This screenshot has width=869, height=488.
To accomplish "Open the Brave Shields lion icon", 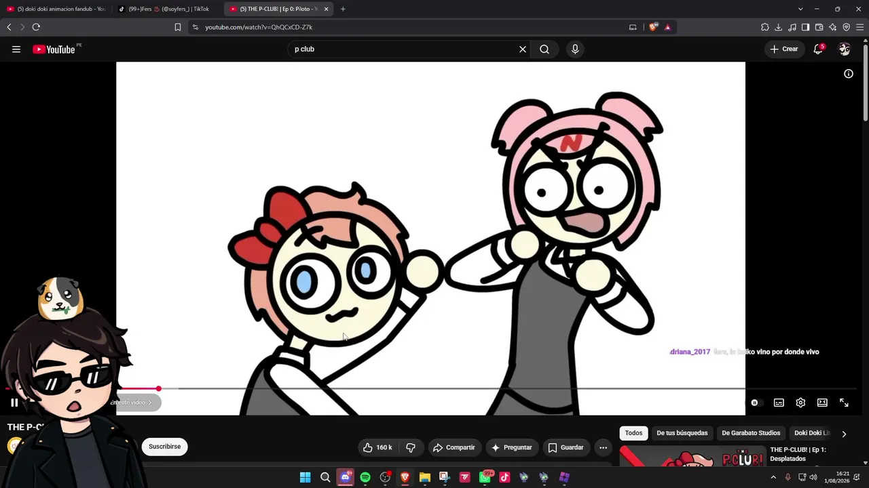I will [x=653, y=27].
